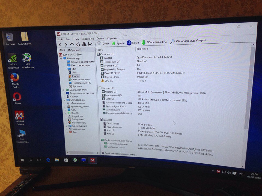Expand the Сервер tree node
The width and height of the screenshot is (262, 196).
[64, 97]
